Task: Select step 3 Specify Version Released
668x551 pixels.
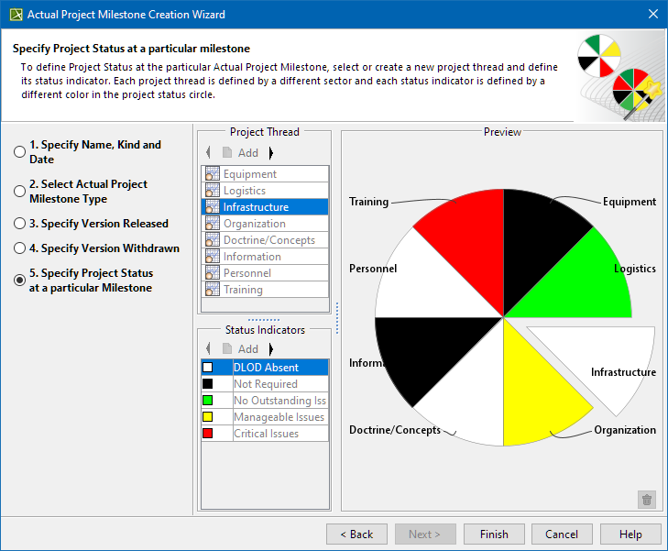Action: coord(19,224)
